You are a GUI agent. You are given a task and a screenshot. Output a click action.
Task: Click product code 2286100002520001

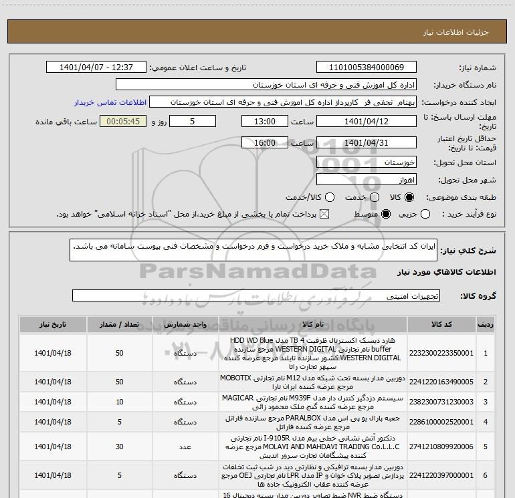pos(441,422)
